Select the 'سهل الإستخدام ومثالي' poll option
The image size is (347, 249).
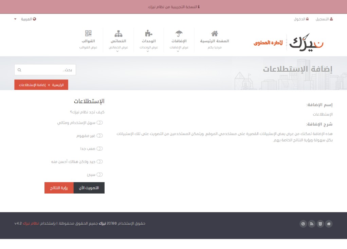pos(100,122)
